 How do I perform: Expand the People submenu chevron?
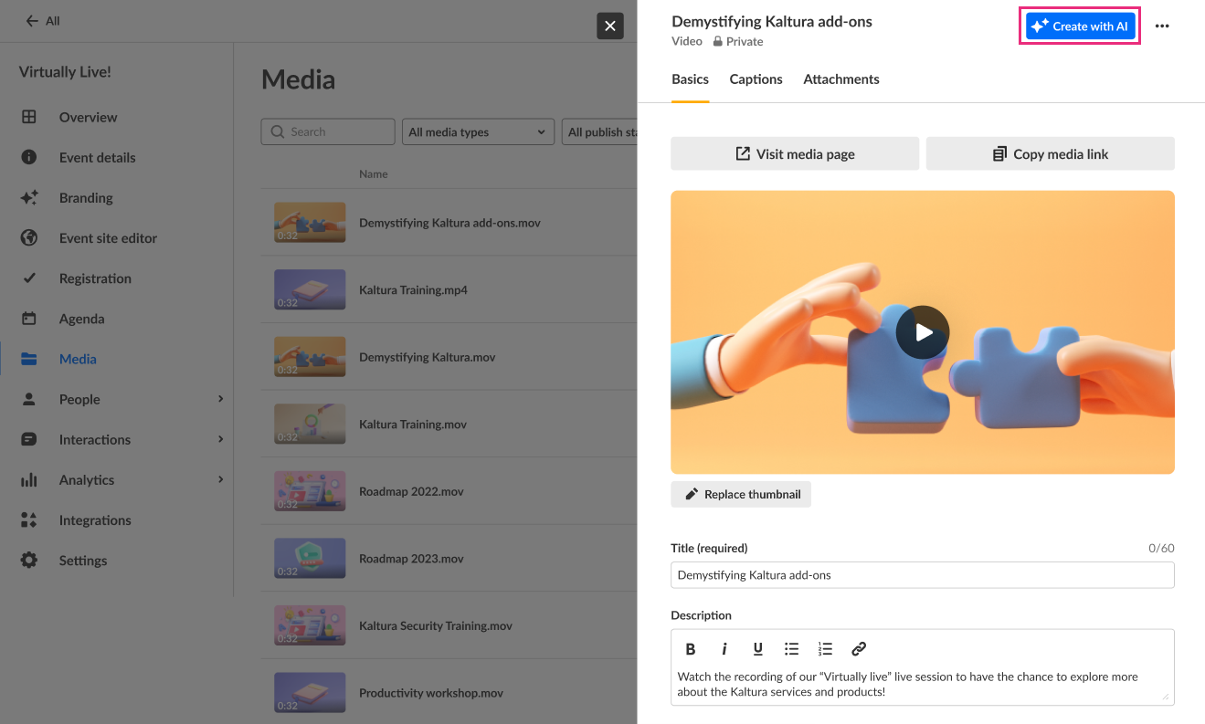coord(220,399)
